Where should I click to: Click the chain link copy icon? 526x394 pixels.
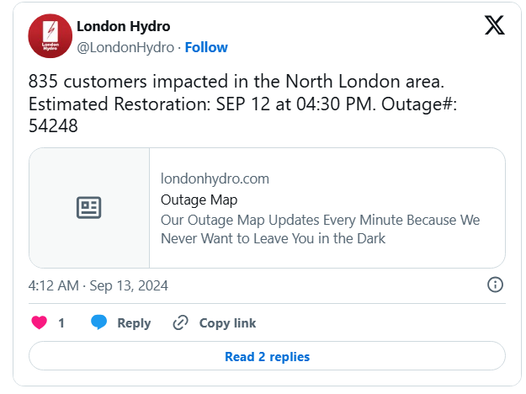[180, 322]
